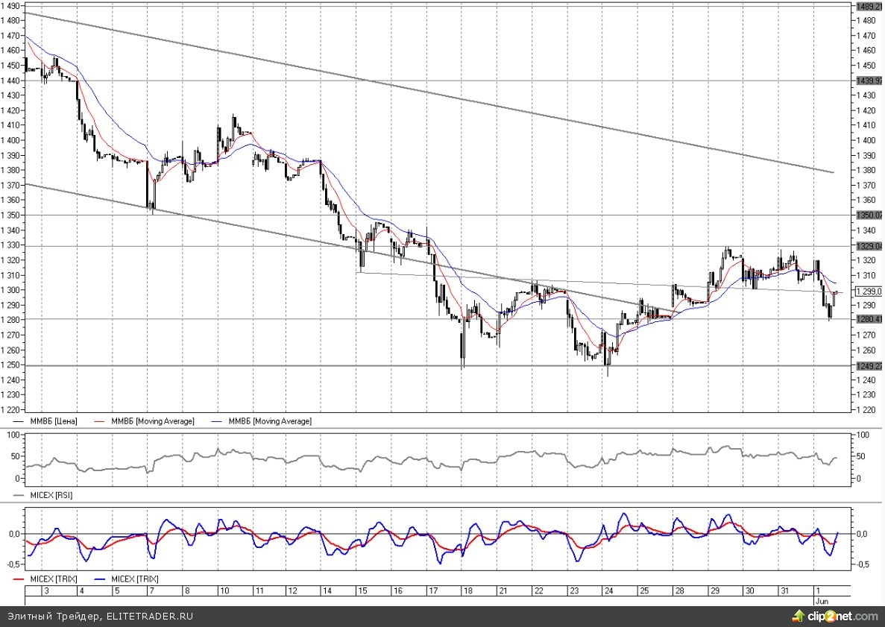Click date 10 on the time axis
Viewport: 885px width, 627px height.
coord(223,590)
